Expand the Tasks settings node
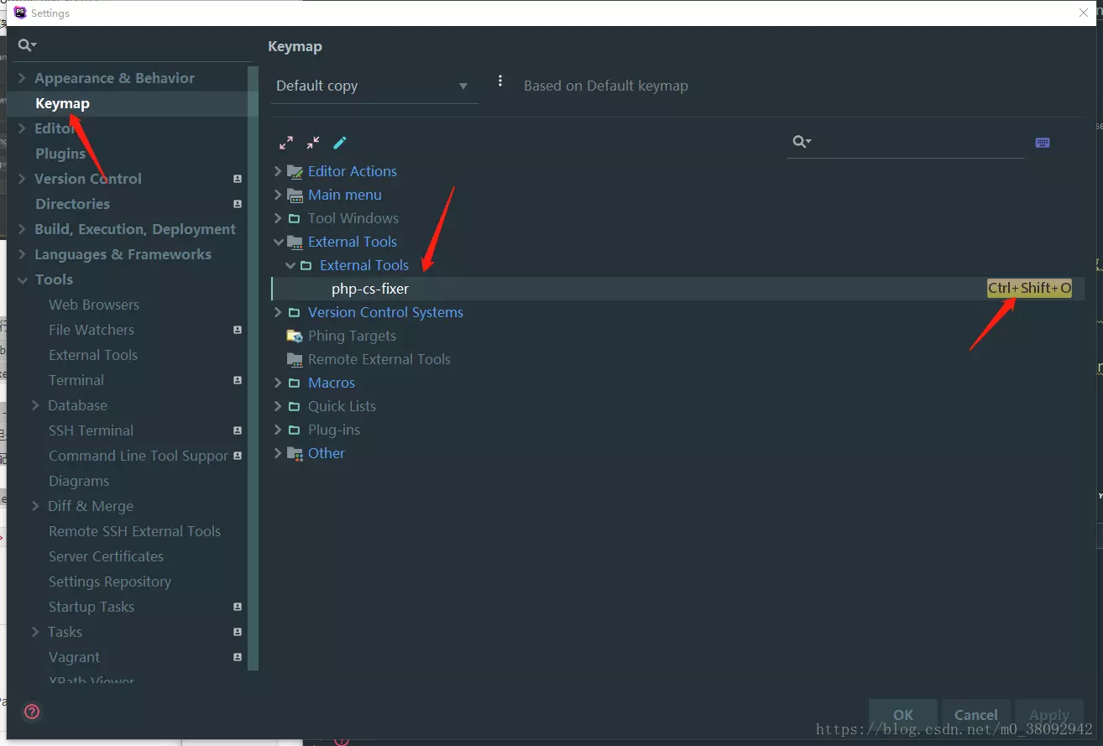1103x746 pixels. coord(36,632)
